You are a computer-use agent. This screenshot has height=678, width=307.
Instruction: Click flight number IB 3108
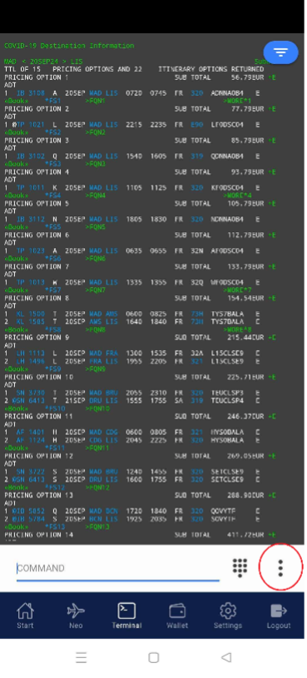pyautogui.click(x=30, y=93)
